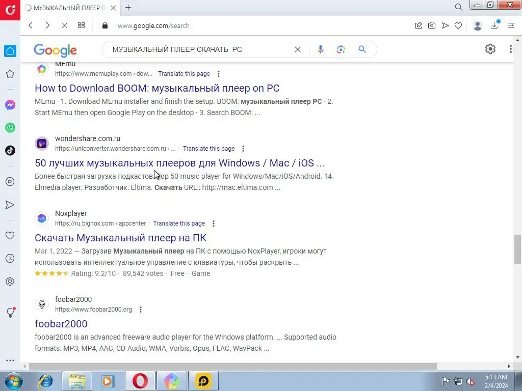Screen dimensions: 522x391
Task: Close the current browser tab
Action: tap(113, 8)
